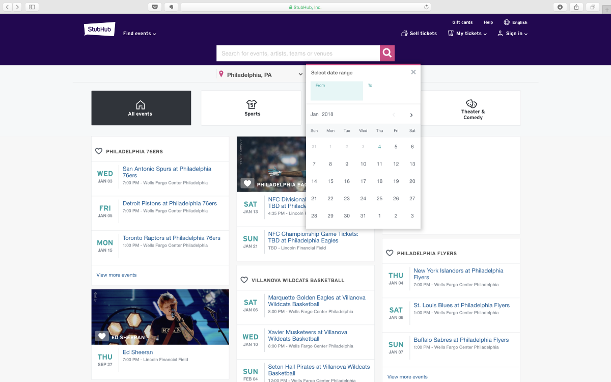Click the StubHub logo
611x382 pixels.
click(99, 29)
